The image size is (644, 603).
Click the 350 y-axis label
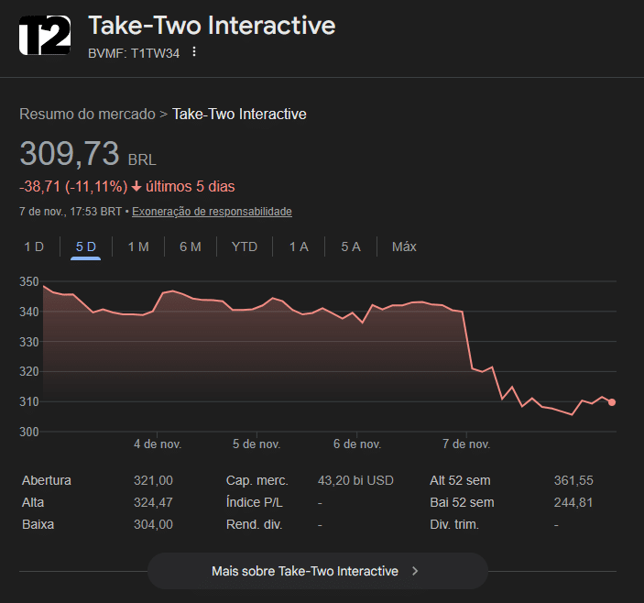pos(29,281)
